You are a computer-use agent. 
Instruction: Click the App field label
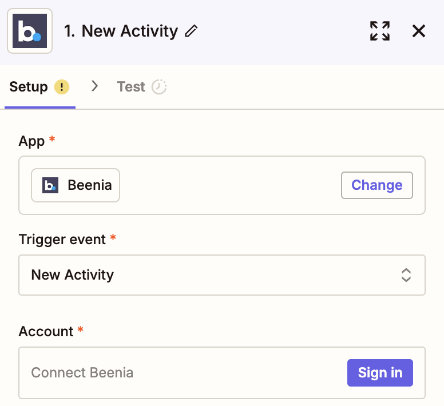31,141
